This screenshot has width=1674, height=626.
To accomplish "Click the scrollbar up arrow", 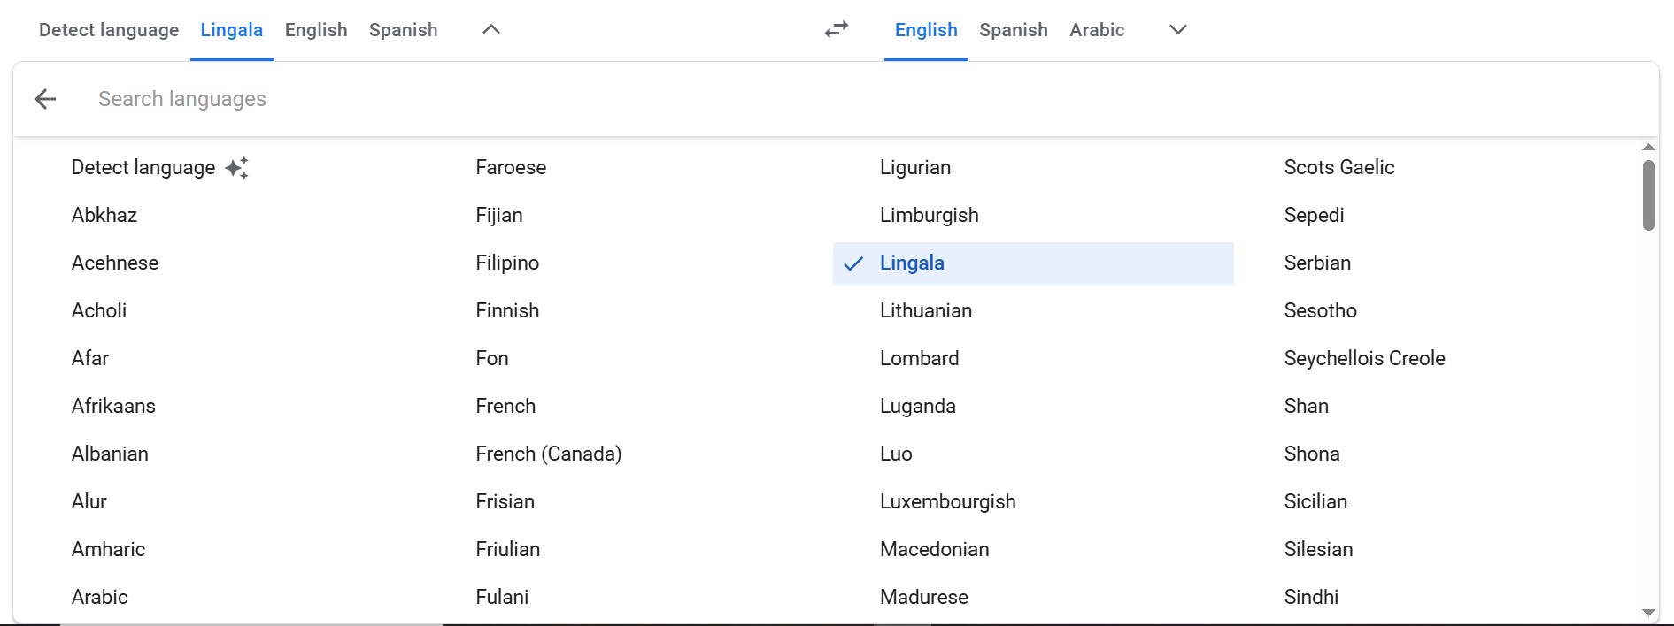I will tap(1647, 148).
